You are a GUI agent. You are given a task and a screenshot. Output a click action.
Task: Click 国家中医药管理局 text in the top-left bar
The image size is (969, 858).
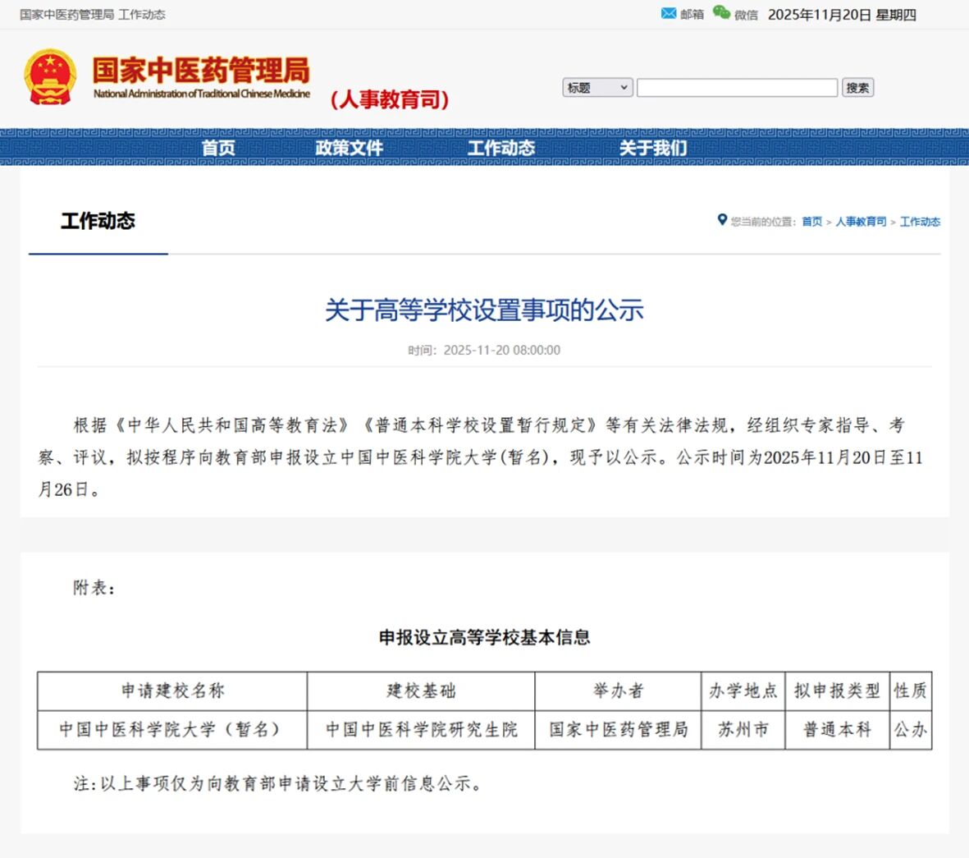(x=66, y=15)
